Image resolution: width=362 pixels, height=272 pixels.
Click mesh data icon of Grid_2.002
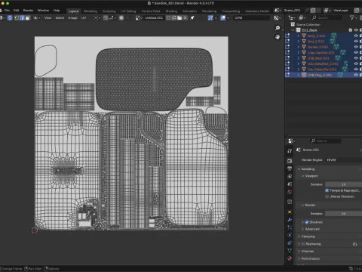[x=333, y=42]
